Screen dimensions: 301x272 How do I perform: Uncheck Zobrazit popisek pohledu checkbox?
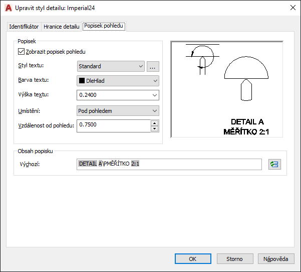point(21,52)
